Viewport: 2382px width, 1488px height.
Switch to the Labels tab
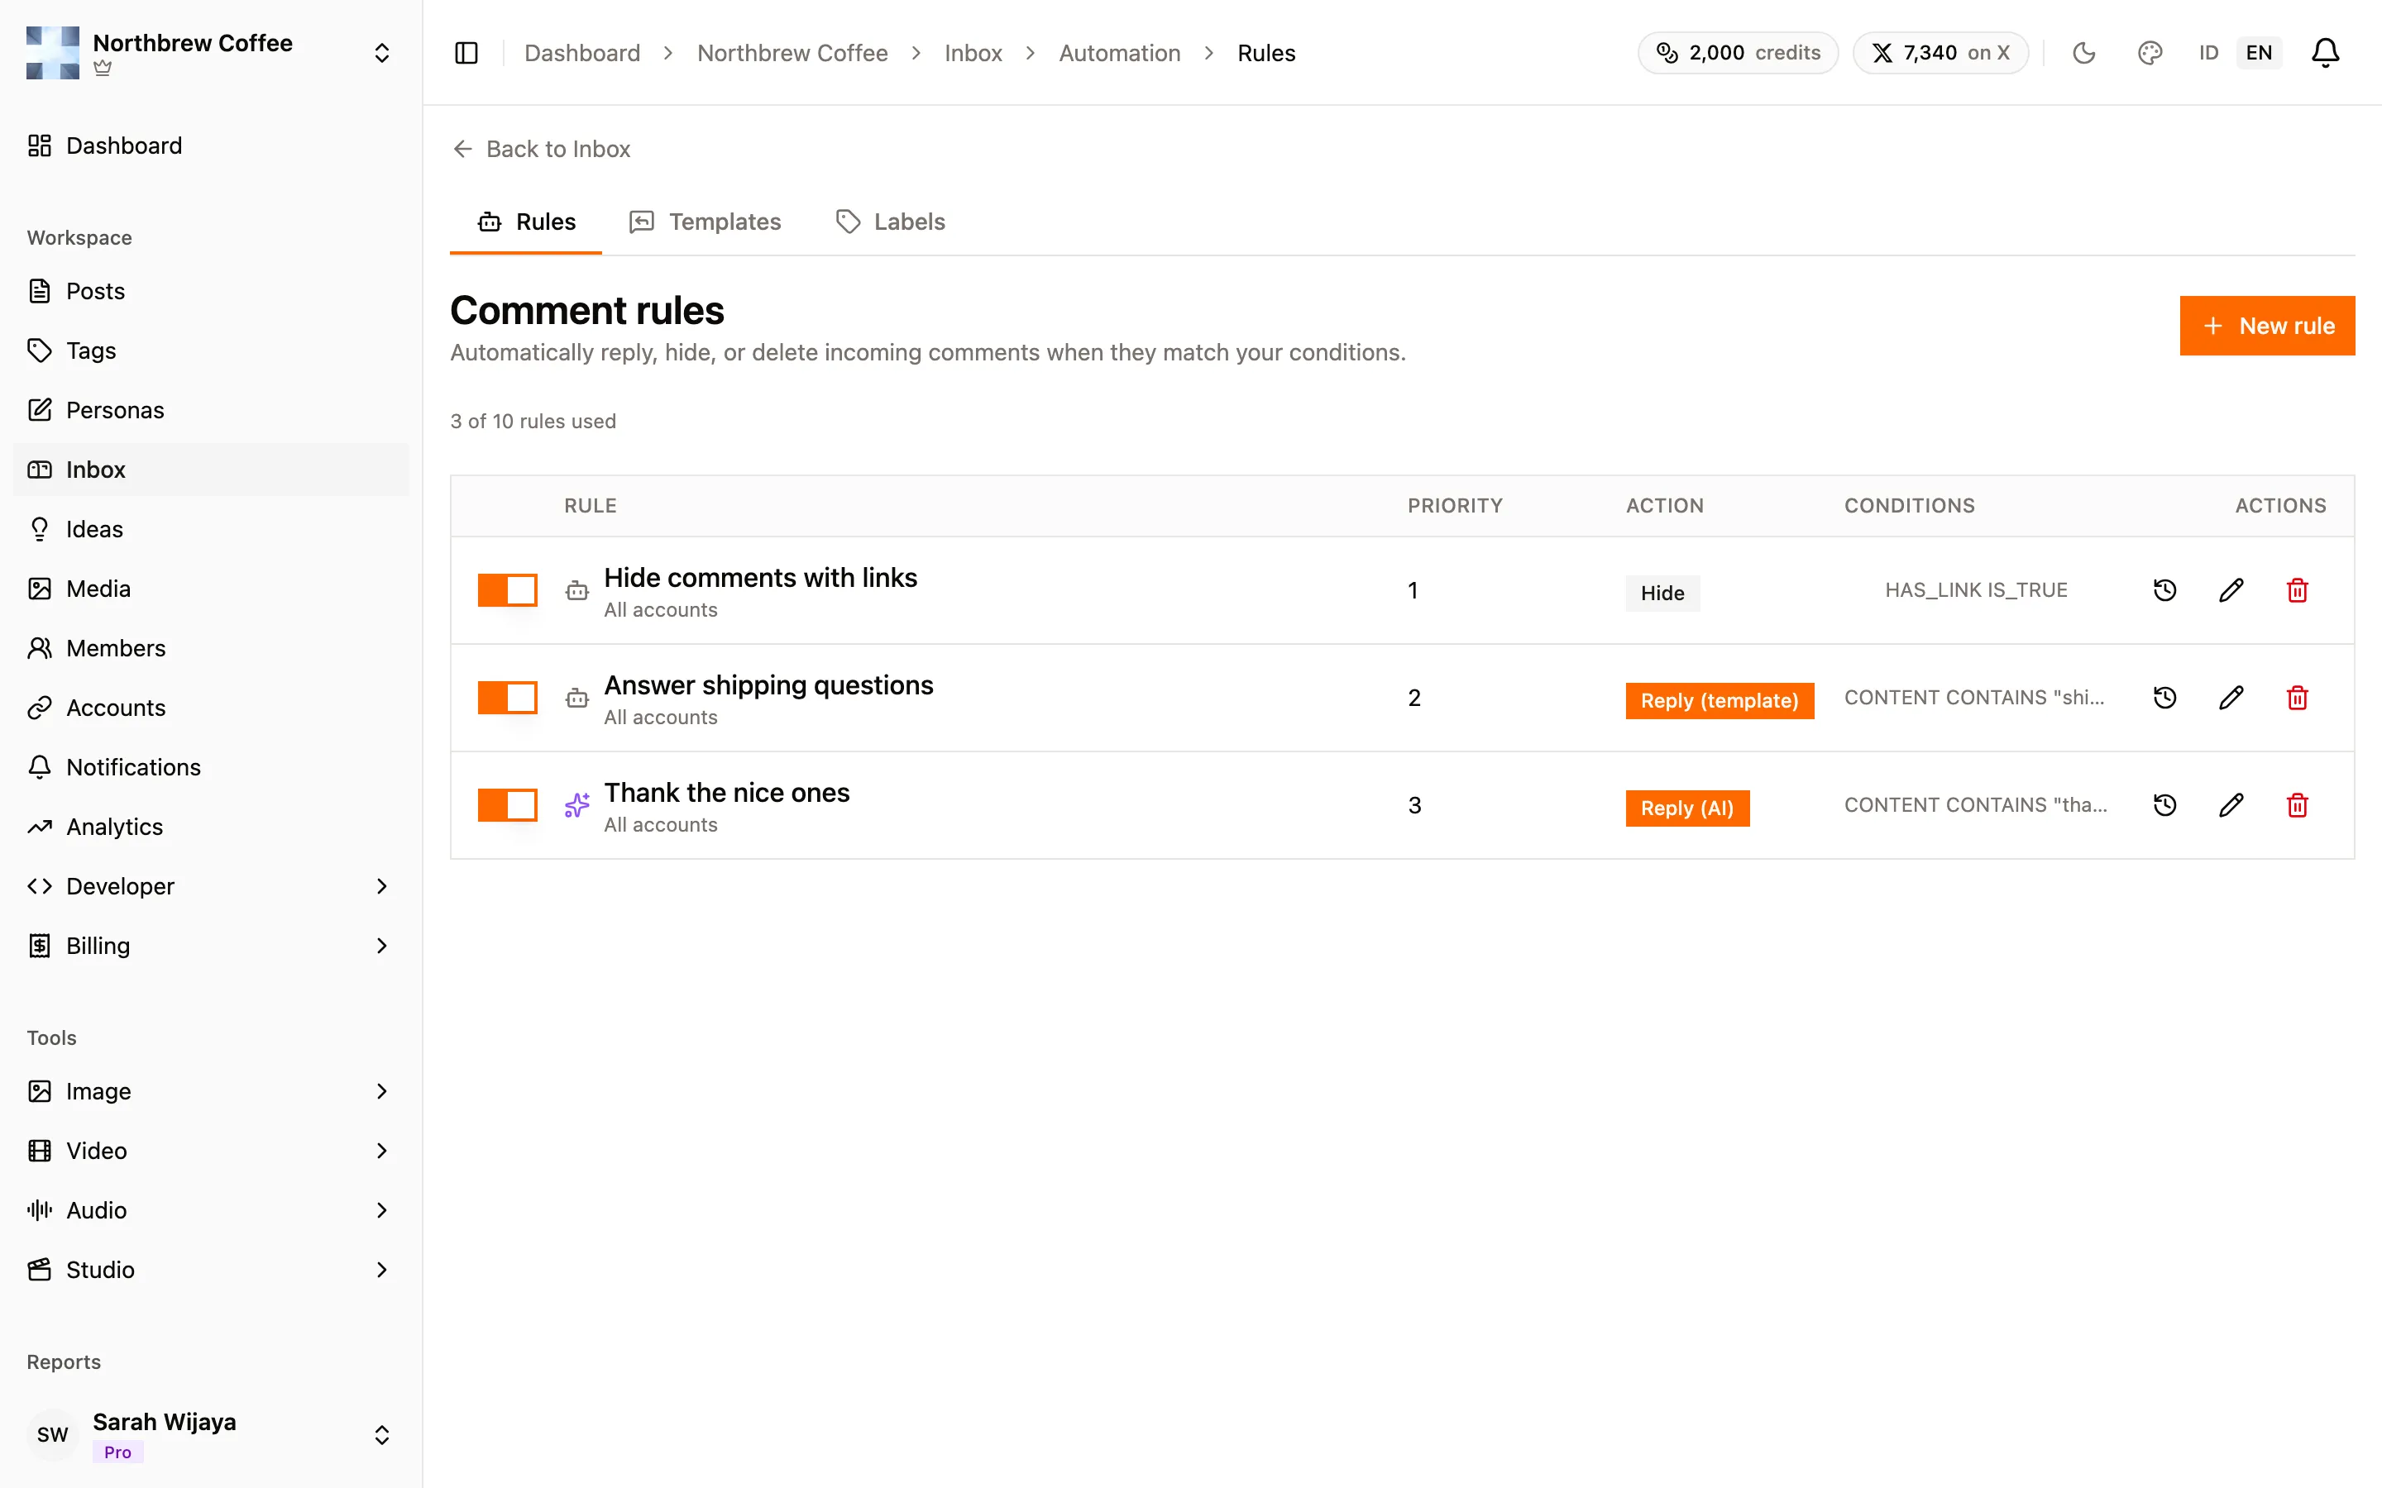(890, 222)
